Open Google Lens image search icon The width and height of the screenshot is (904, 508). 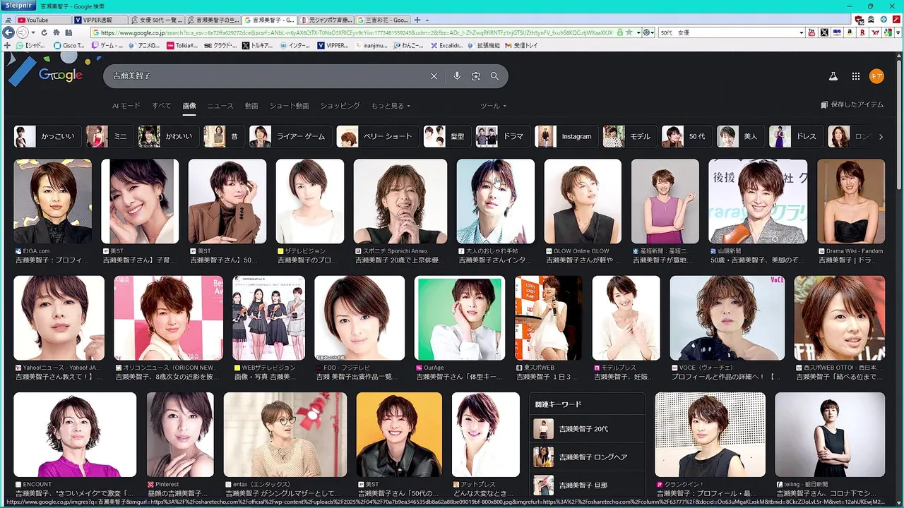tap(476, 76)
